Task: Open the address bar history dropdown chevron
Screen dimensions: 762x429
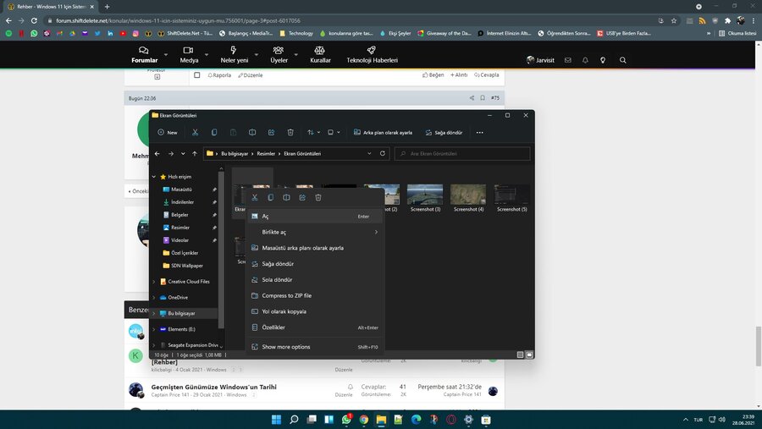Action: (x=369, y=154)
